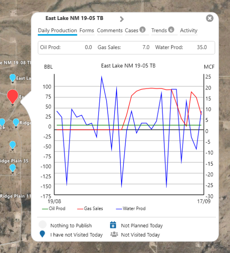Click the Nothing to Publish status circle

click(x=43, y=225)
